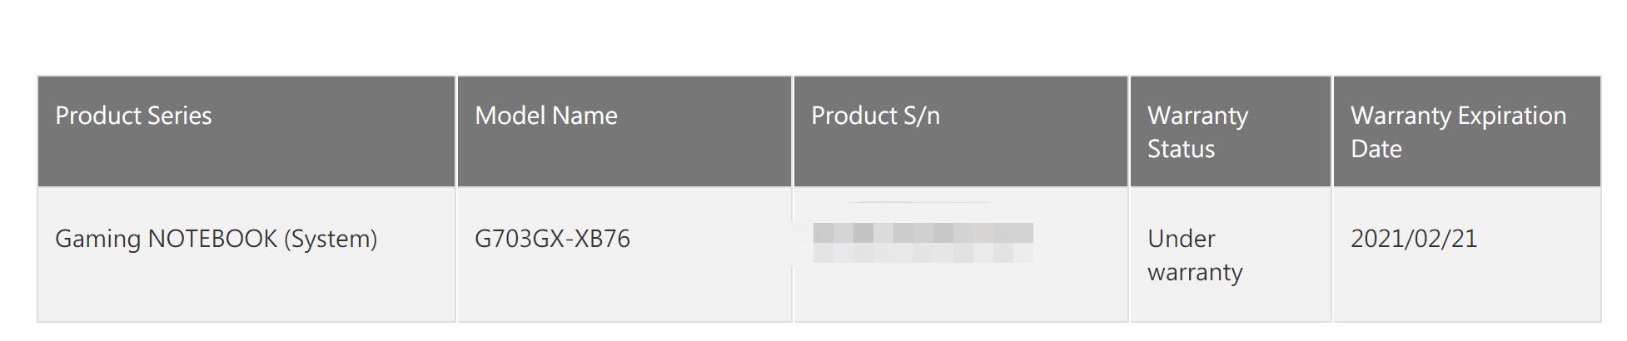The height and width of the screenshot is (341, 1627).
Task: Click the "Model Name" column header
Action: click(x=545, y=116)
